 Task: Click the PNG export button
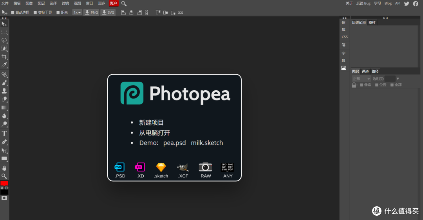91,13
